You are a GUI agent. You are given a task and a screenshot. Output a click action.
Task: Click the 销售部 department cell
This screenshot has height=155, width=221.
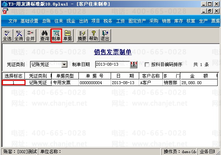171,83
